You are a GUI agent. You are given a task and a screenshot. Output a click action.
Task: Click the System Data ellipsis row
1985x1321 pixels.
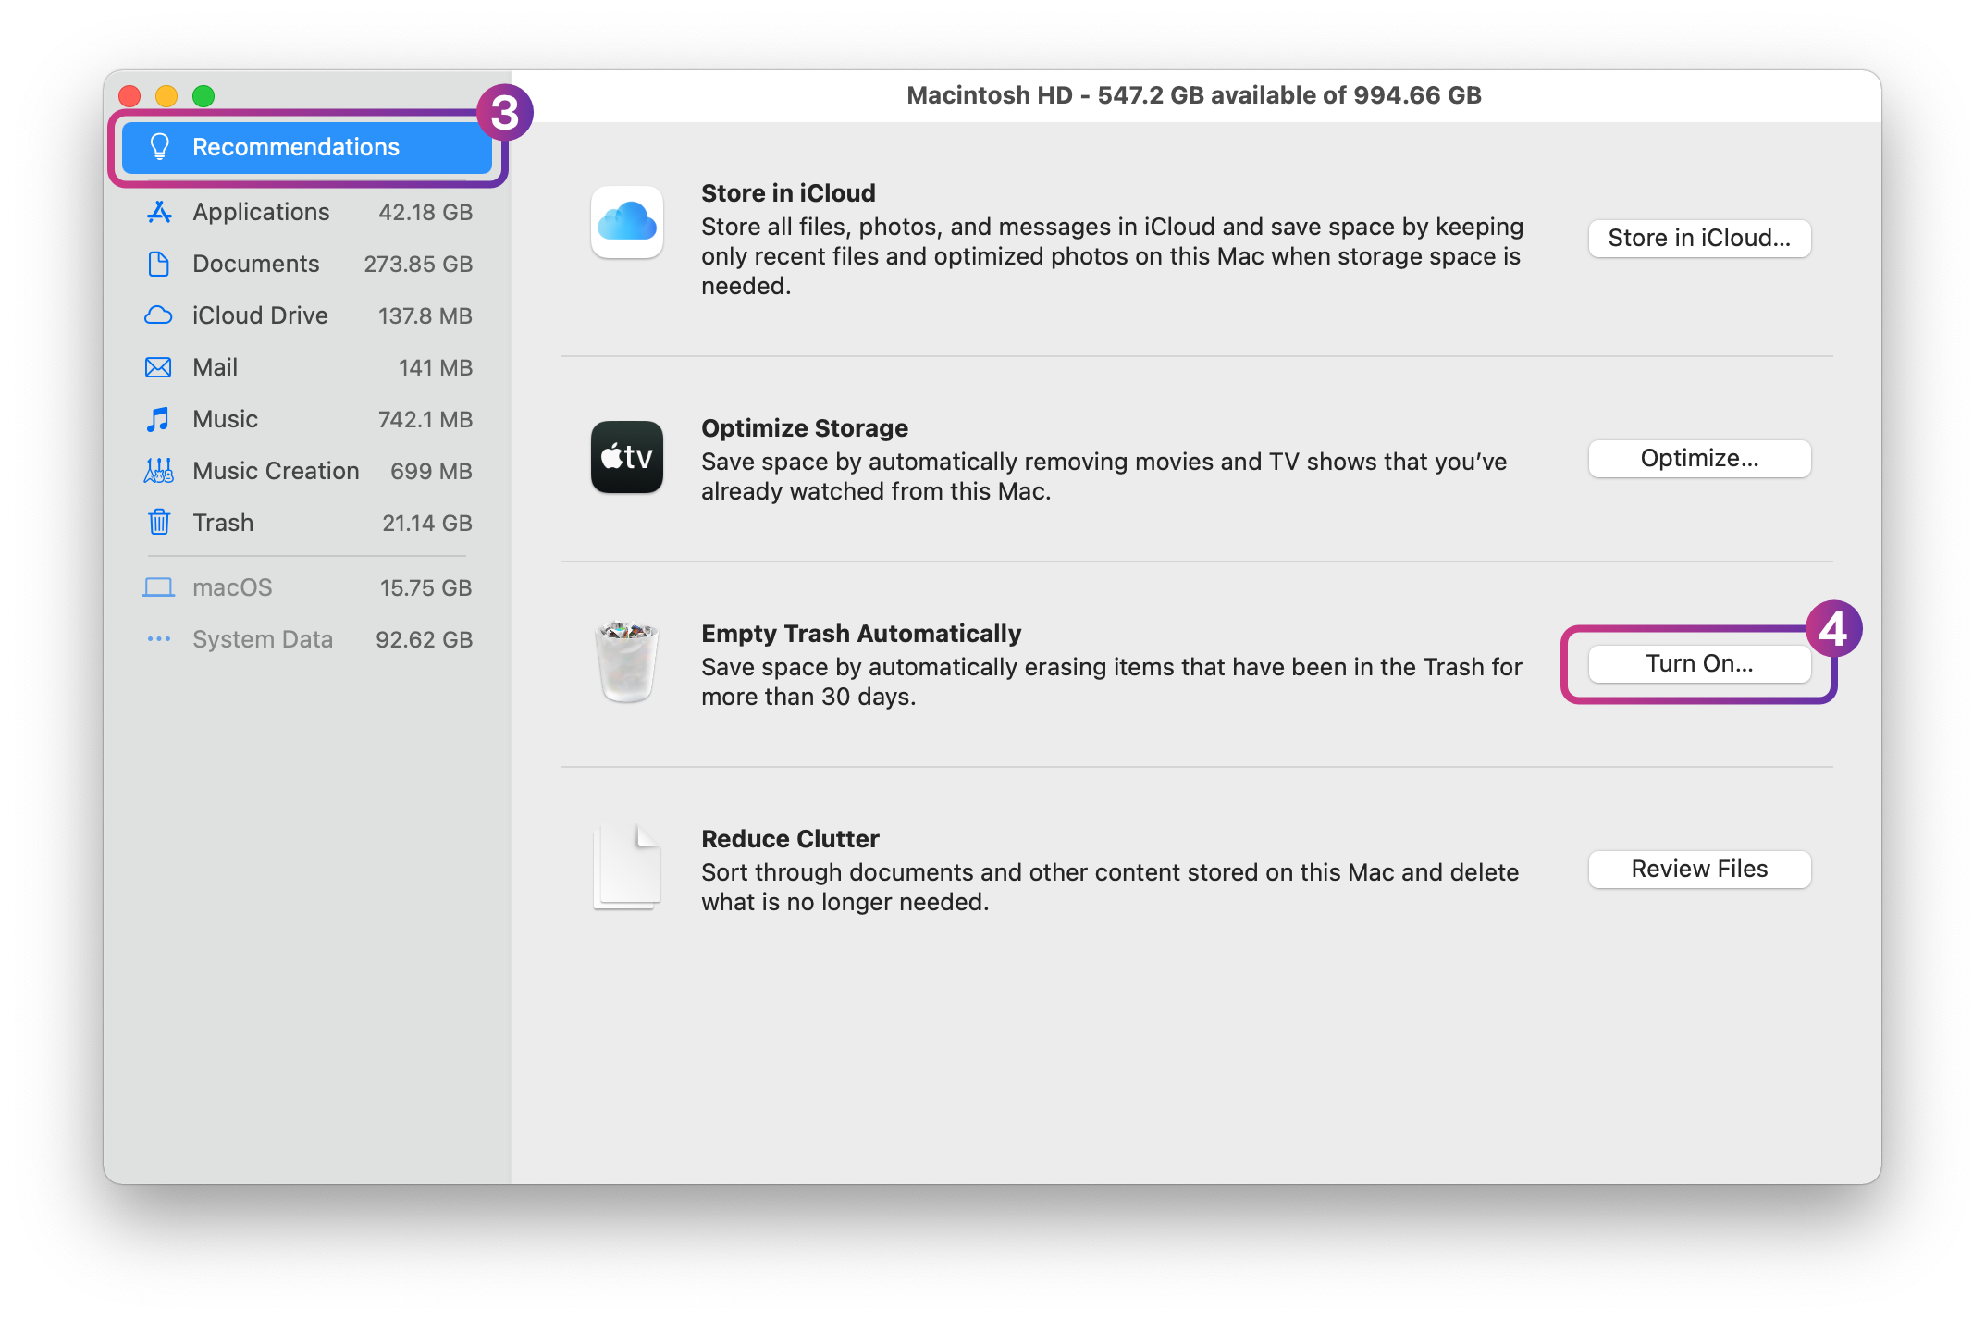coord(308,639)
